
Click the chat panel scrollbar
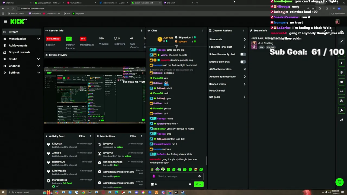tap(207, 161)
